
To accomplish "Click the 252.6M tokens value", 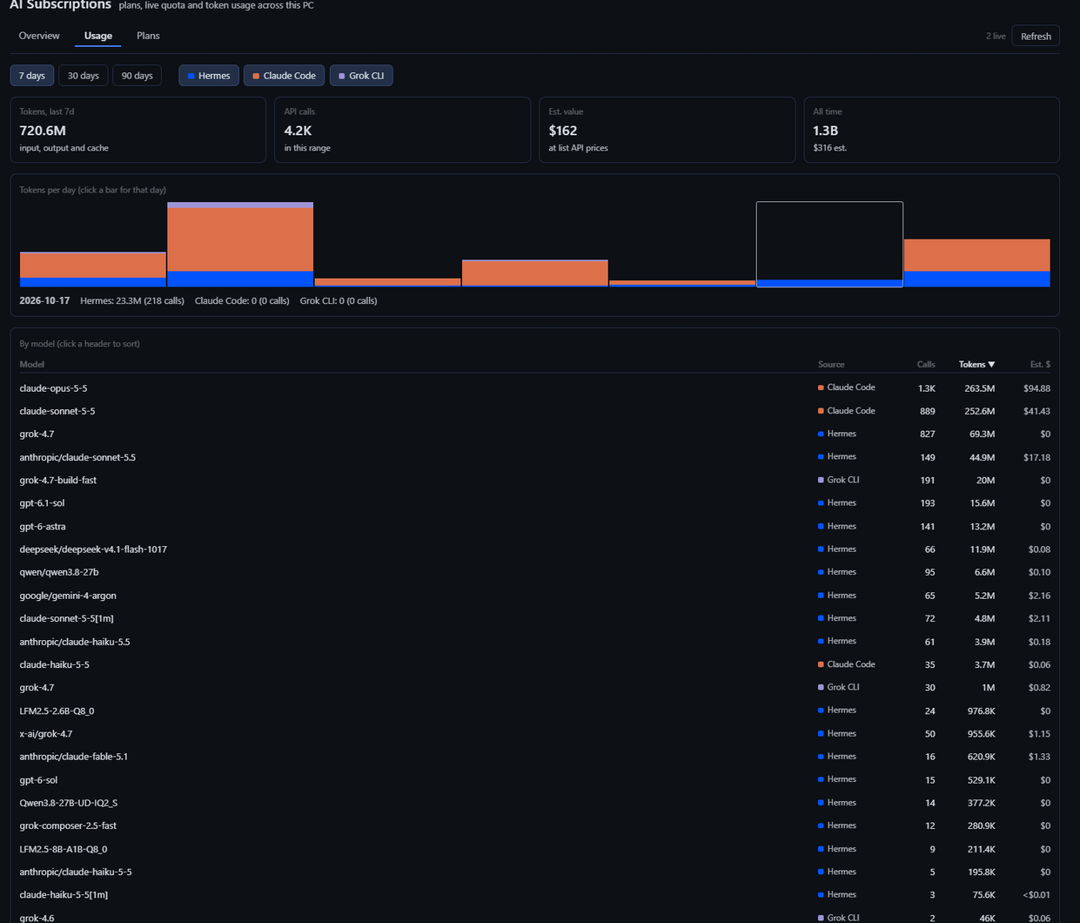I will 979,411.
